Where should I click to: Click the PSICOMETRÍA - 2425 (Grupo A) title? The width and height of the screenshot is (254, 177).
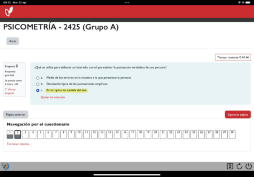tap(61, 27)
